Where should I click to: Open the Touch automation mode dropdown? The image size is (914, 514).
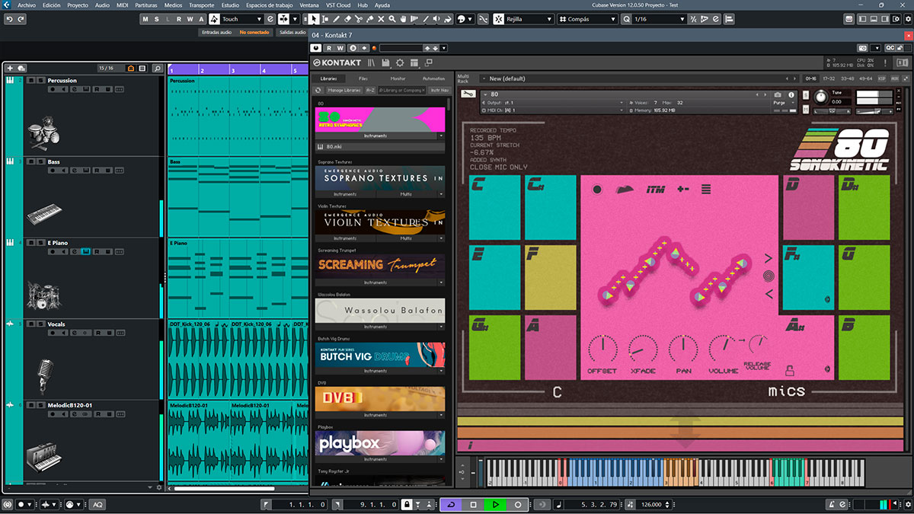(x=242, y=19)
